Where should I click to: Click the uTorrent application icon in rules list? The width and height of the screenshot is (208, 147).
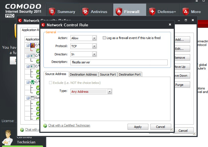(33, 82)
